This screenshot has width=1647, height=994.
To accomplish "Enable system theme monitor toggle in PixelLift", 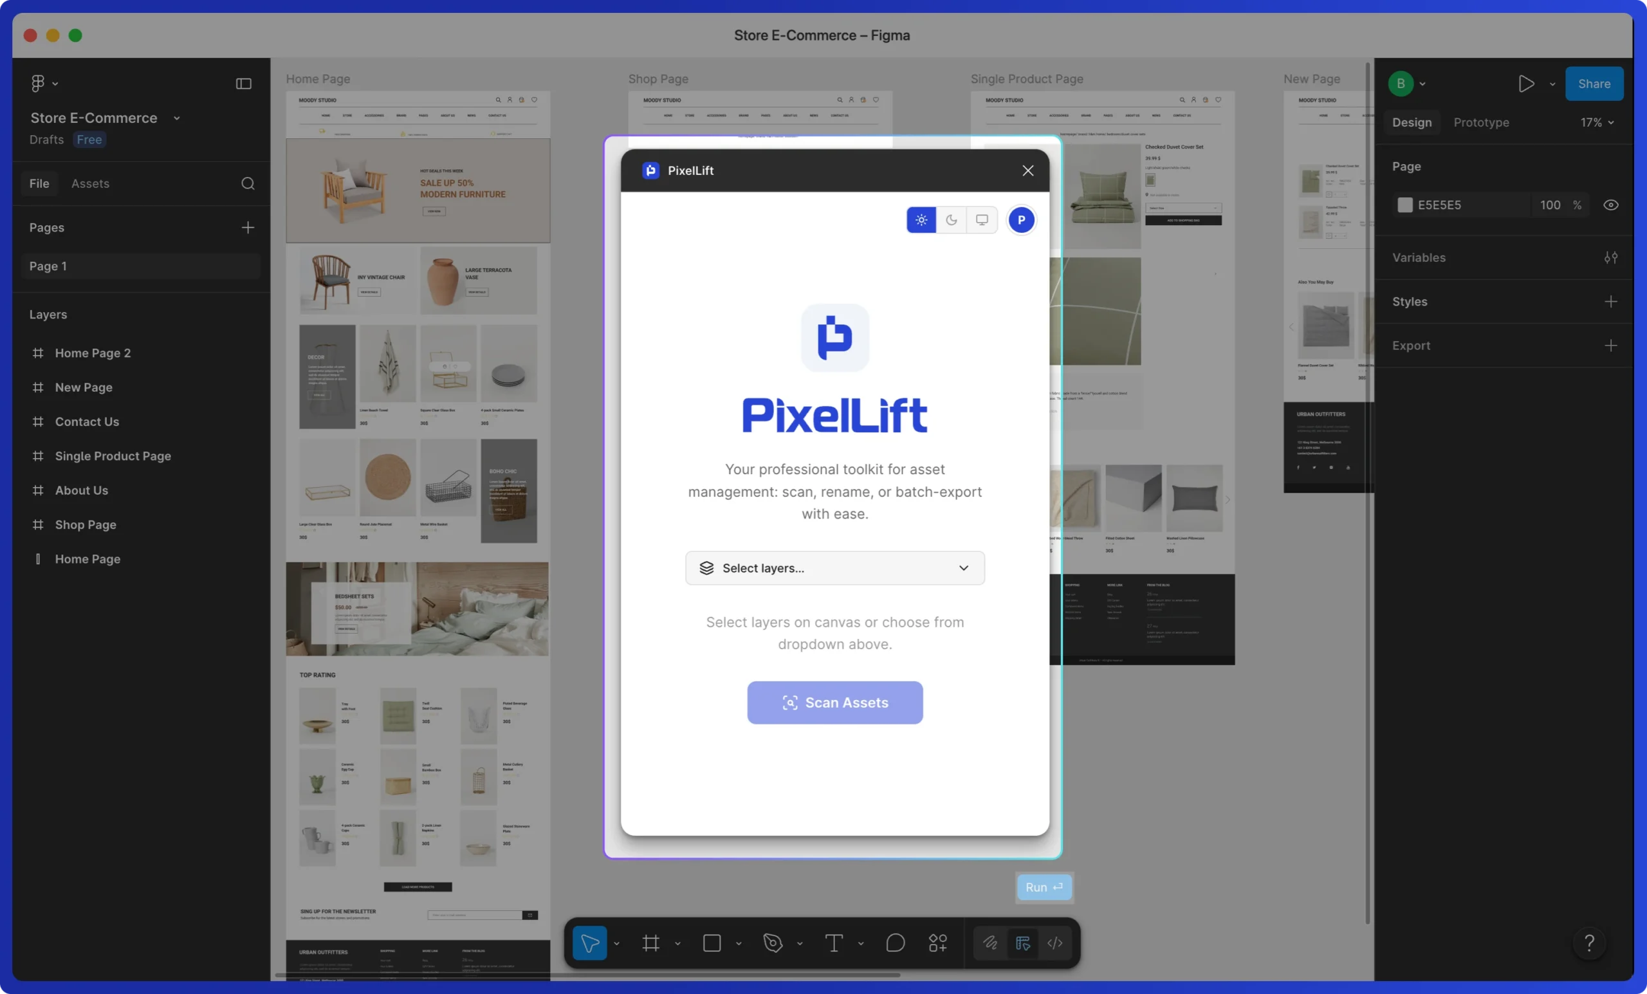I will pos(981,220).
